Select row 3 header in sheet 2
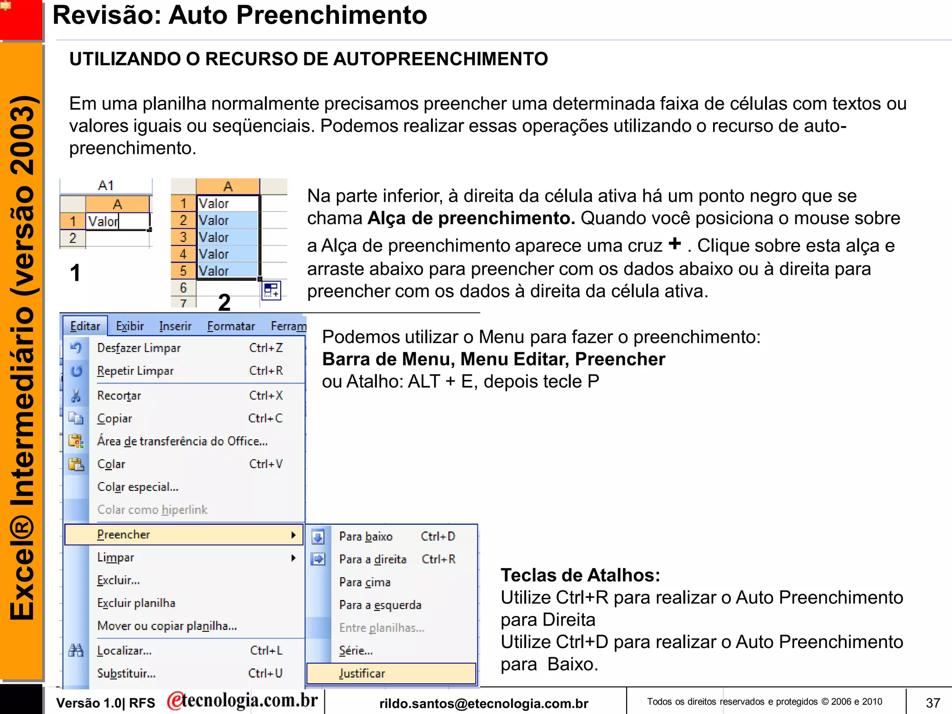This screenshot has height=714, width=952. tap(184, 237)
